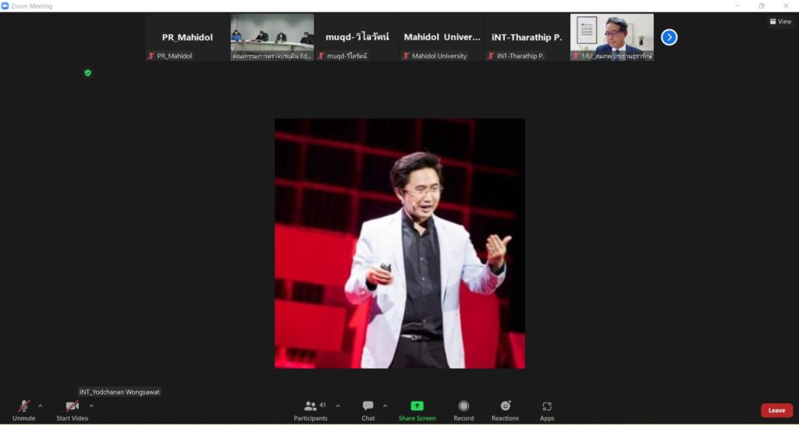
Task: Expand audio options arrow beside Unmute
Action: pyautogui.click(x=41, y=406)
